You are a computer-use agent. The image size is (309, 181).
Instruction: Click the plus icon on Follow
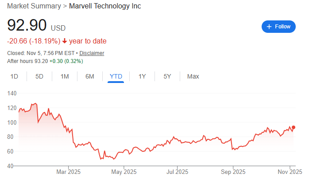pyautogui.click(x=269, y=27)
